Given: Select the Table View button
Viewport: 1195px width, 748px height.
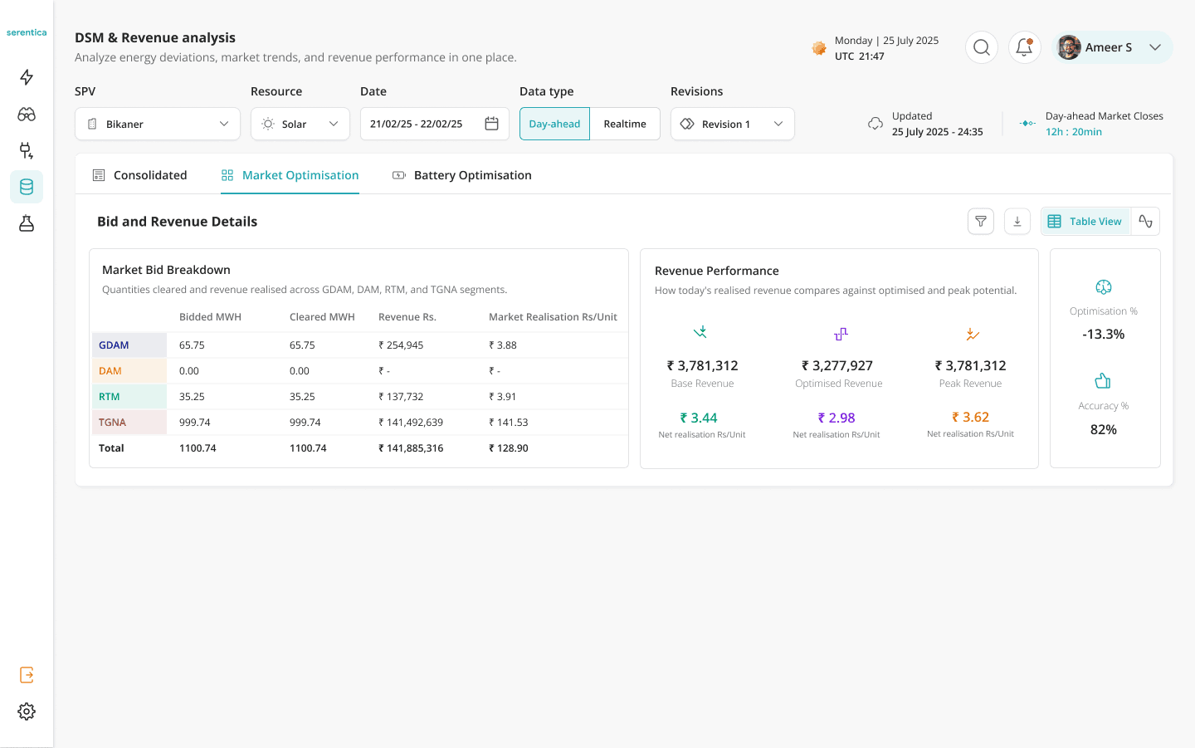Looking at the screenshot, I should pyautogui.click(x=1085, y=222).
